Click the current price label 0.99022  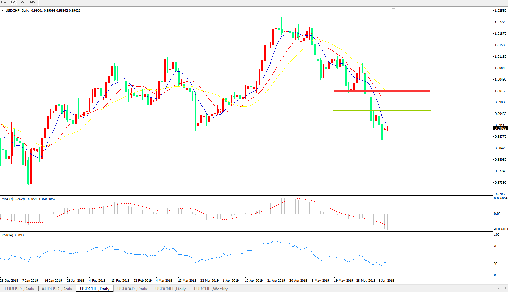point(500,128)
